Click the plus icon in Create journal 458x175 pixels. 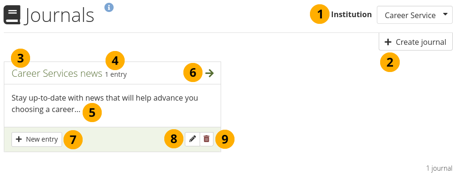click(388, 42)
